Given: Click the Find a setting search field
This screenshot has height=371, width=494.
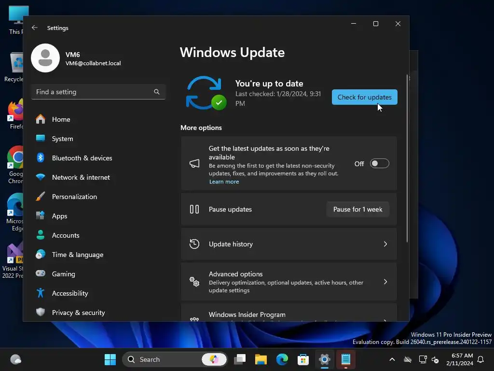Looking at the screenshot, I should pos(98,92).
